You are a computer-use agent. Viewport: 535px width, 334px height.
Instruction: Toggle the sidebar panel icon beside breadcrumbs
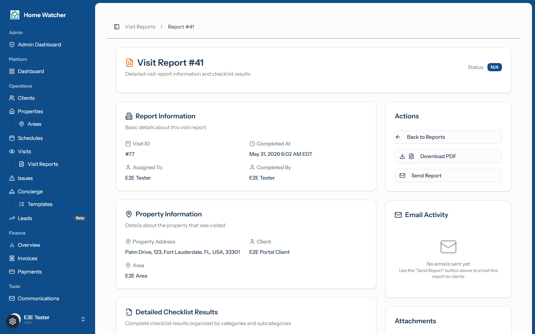click(x=117, y=27)
